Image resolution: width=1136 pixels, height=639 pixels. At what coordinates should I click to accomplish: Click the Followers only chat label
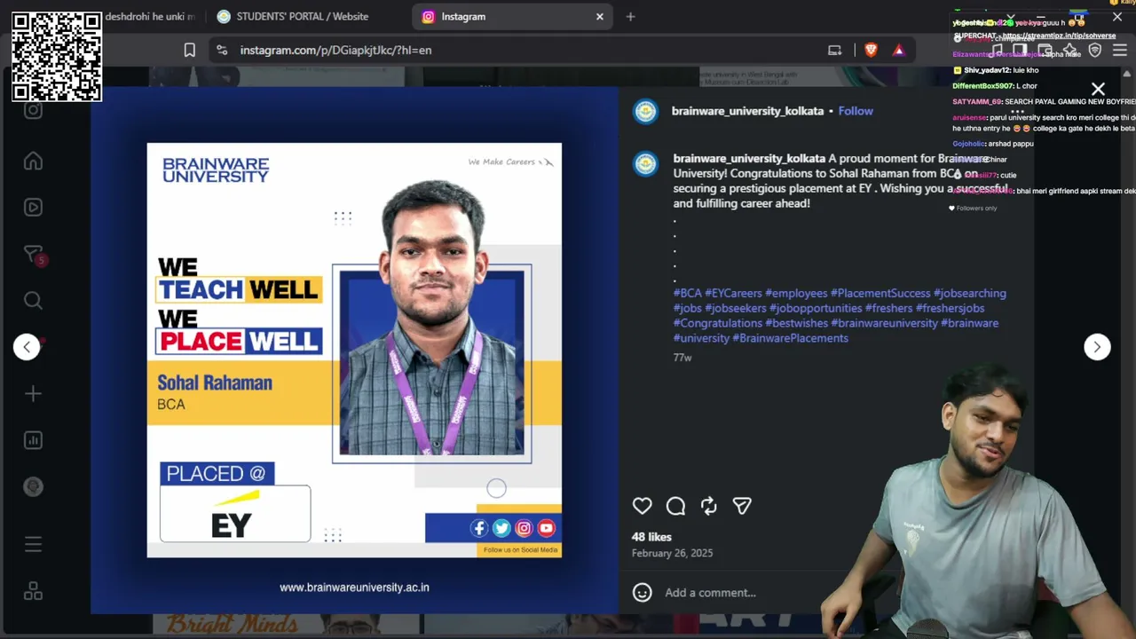click(973, 209)
